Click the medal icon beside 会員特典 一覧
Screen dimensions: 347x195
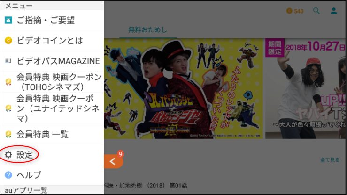pos(8,134)
